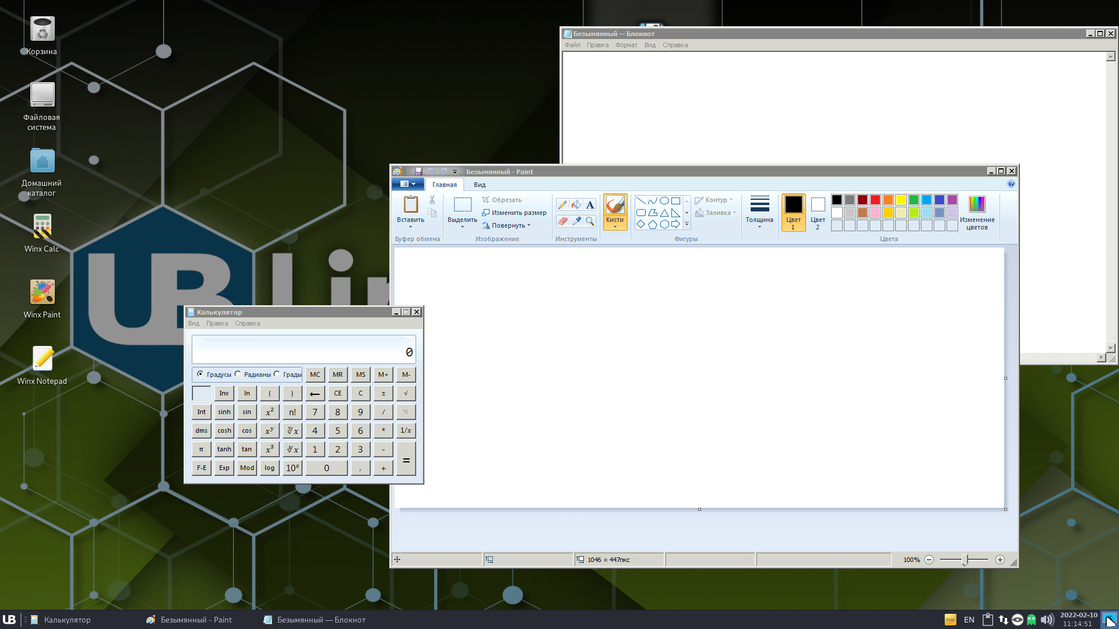Image resolution: width=1119 pixels, height=629 pixels.
Task: Select the Eraser tool in Paint
Action: [x=562, y=221]
